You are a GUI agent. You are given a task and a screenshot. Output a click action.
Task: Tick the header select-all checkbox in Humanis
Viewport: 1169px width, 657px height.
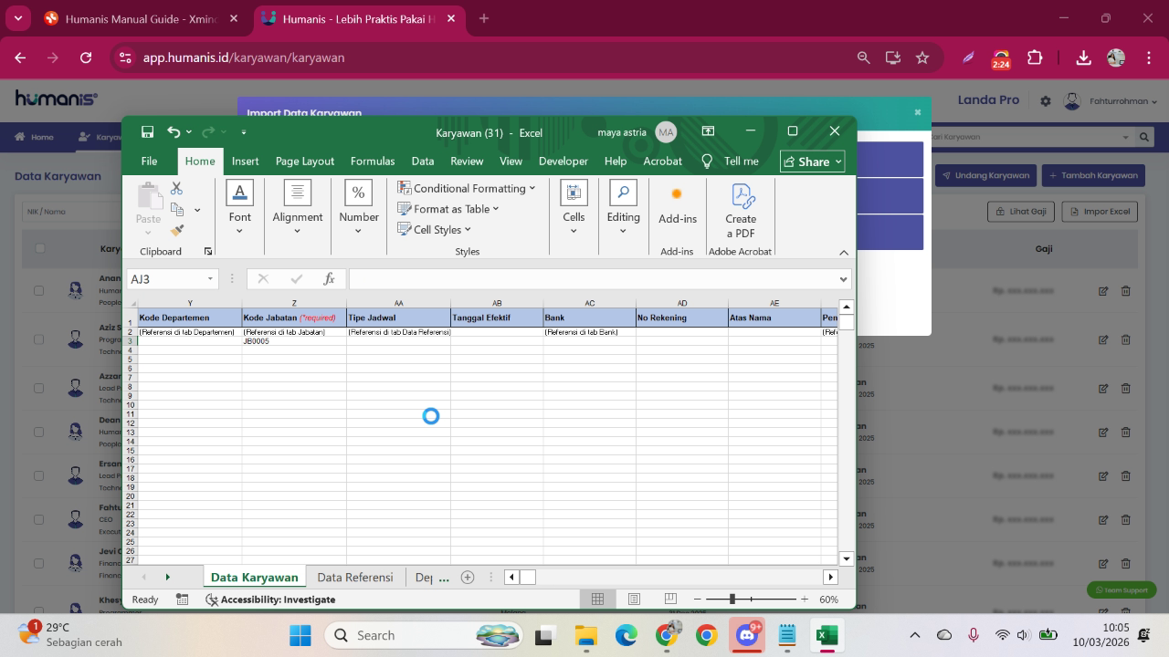[x=39, y=247]
